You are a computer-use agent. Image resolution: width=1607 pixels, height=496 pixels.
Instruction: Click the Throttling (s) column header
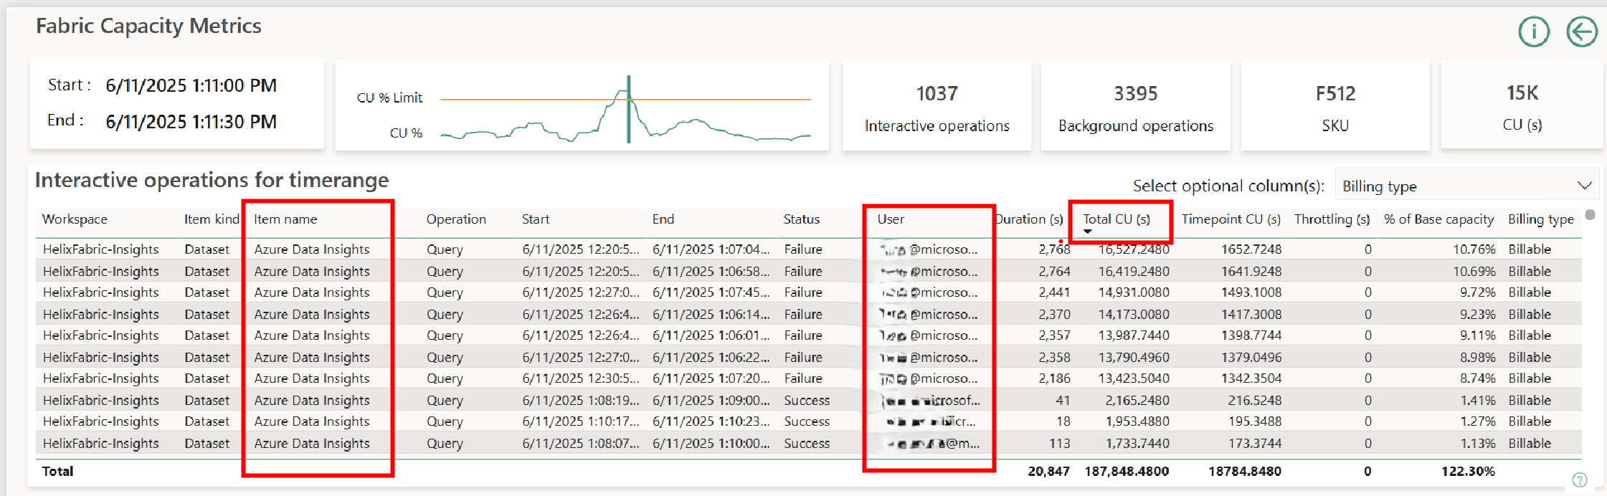click(x=1332, y=219)
